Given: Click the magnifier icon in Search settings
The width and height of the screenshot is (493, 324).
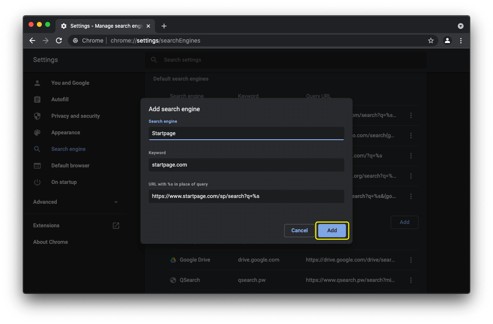Looking at the screenshot, I should point(154,60).
